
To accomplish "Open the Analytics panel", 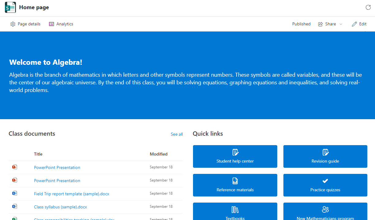I will tap(61, 24).
